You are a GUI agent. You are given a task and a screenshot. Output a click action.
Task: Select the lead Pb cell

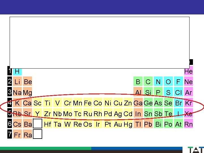148,124
